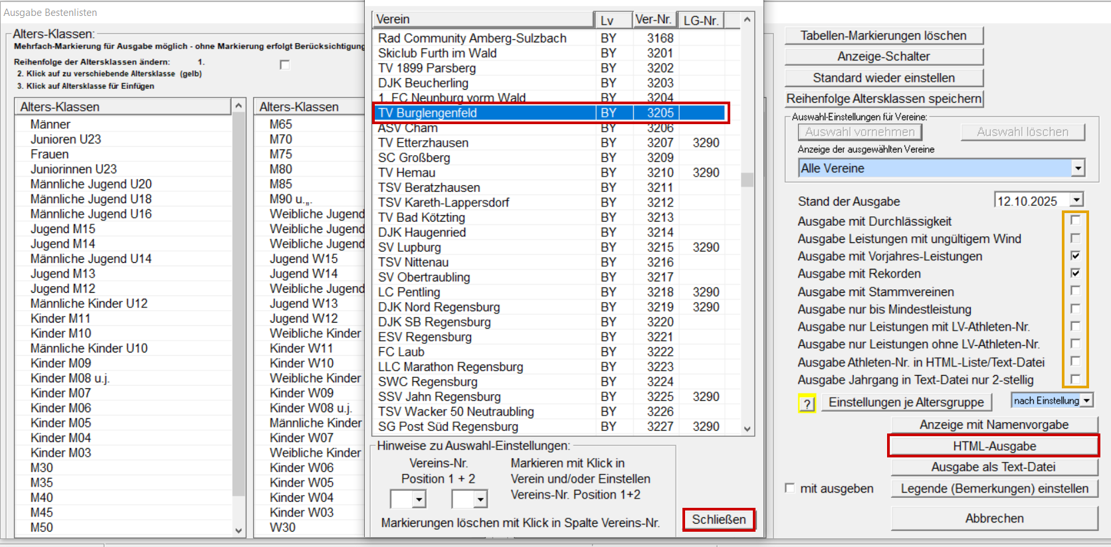The image size is (1111, 547).
Task: Sort by the Ver-Nr. column header
Action: [x=653, y=20]
